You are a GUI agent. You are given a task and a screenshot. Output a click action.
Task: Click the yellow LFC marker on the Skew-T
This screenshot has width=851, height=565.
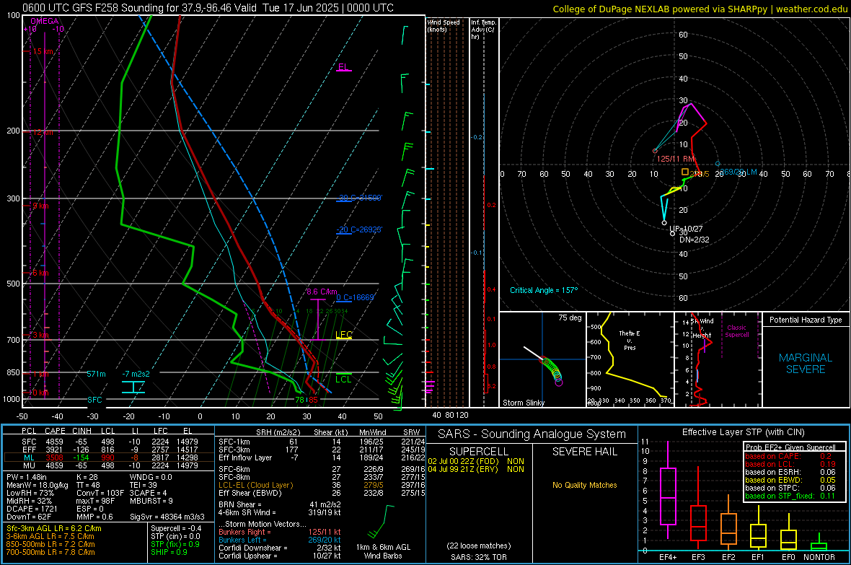tap(344, 335)
